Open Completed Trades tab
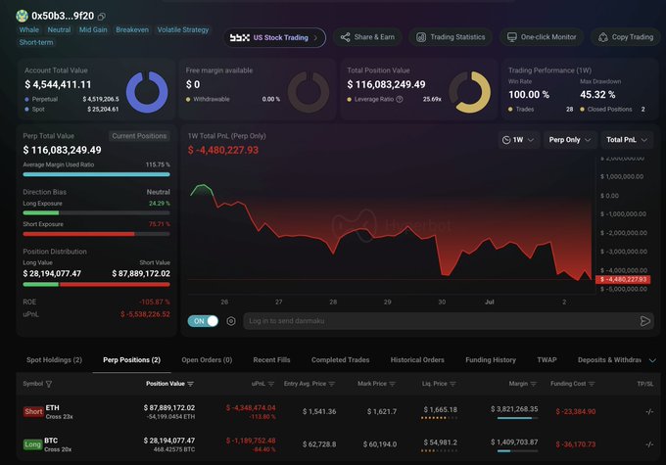666x465 pixels. tap(340, 359)
